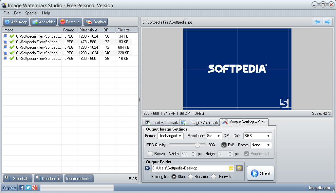
Task: Select Skip for existing files
Action: 174,177
